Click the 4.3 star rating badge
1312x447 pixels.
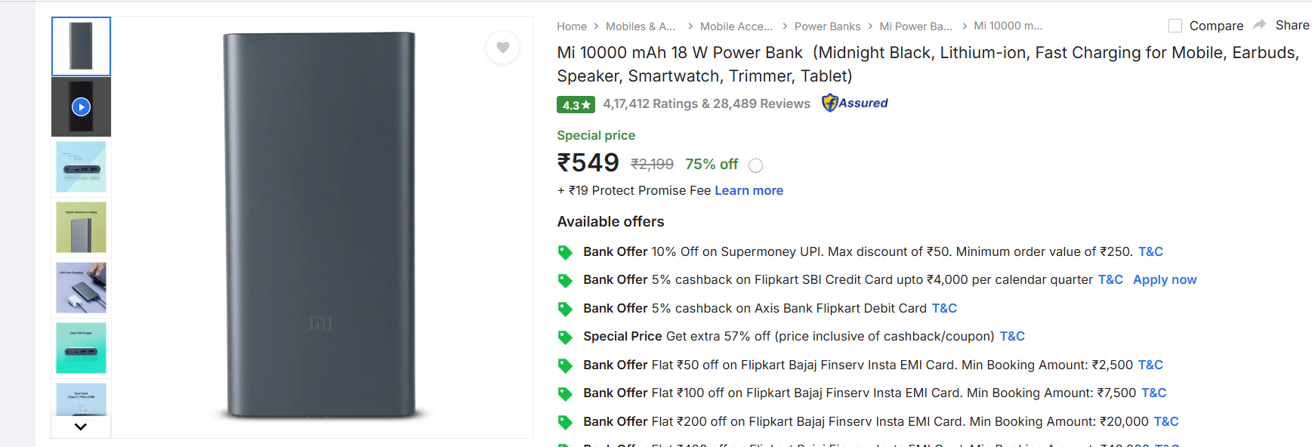576,105
